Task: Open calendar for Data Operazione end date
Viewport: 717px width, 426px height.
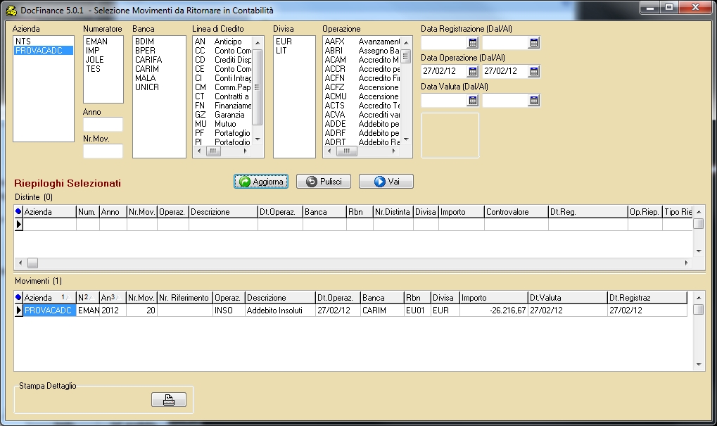Action: pos(533,71)
